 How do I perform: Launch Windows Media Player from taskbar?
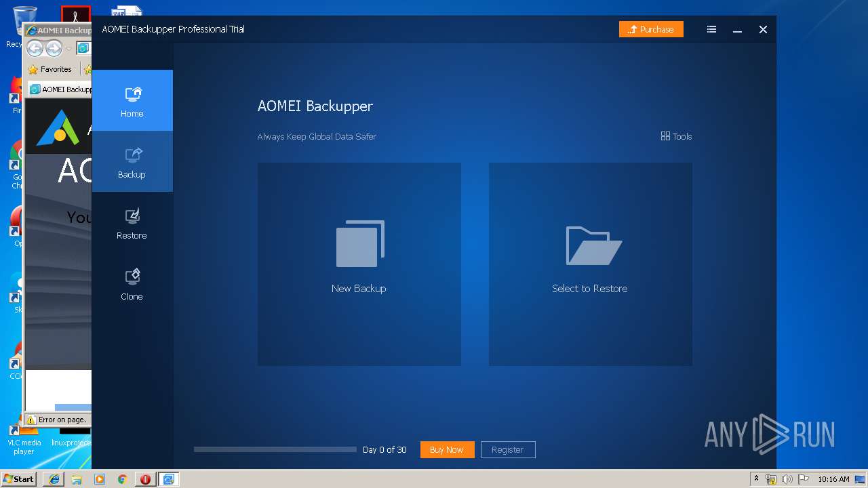(x=100, y=479)
